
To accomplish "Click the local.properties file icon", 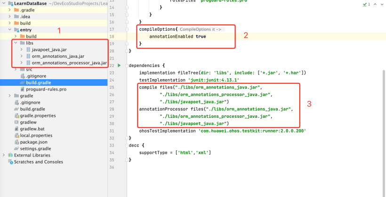I will pyautogui.click(x=16, y=135).
